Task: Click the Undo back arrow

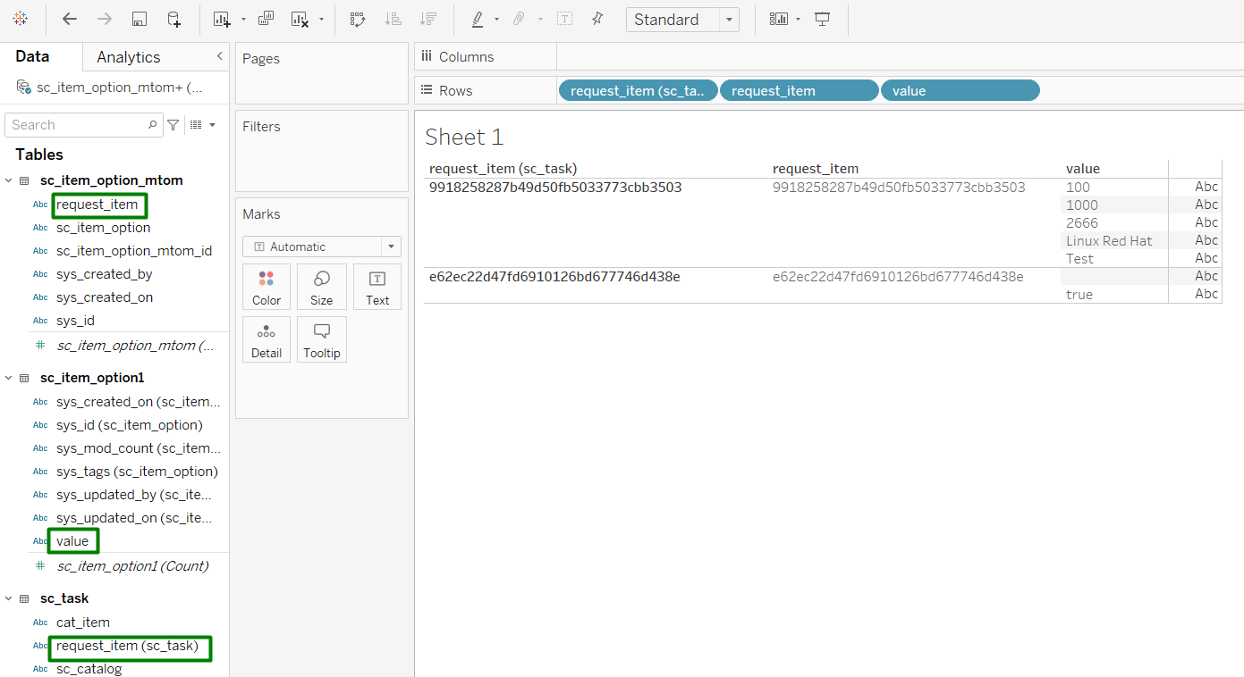Action: (x=70, y=20)
